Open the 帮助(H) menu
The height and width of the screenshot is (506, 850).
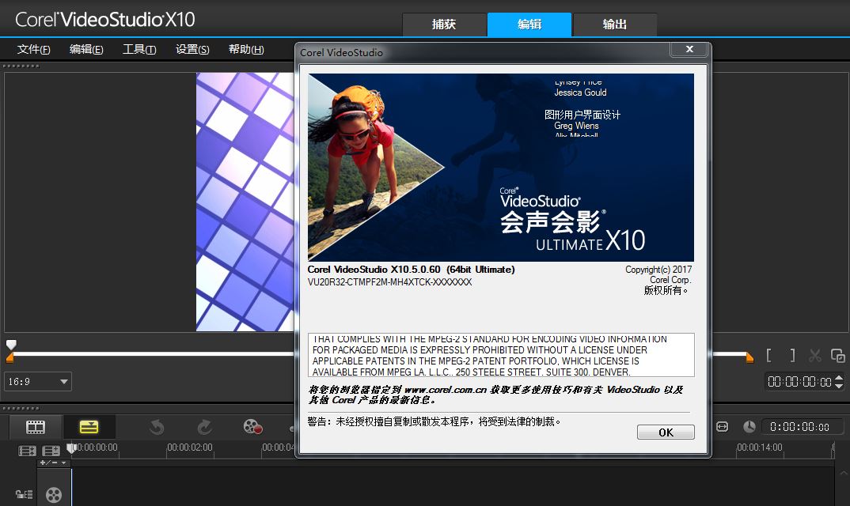[246, 49]
